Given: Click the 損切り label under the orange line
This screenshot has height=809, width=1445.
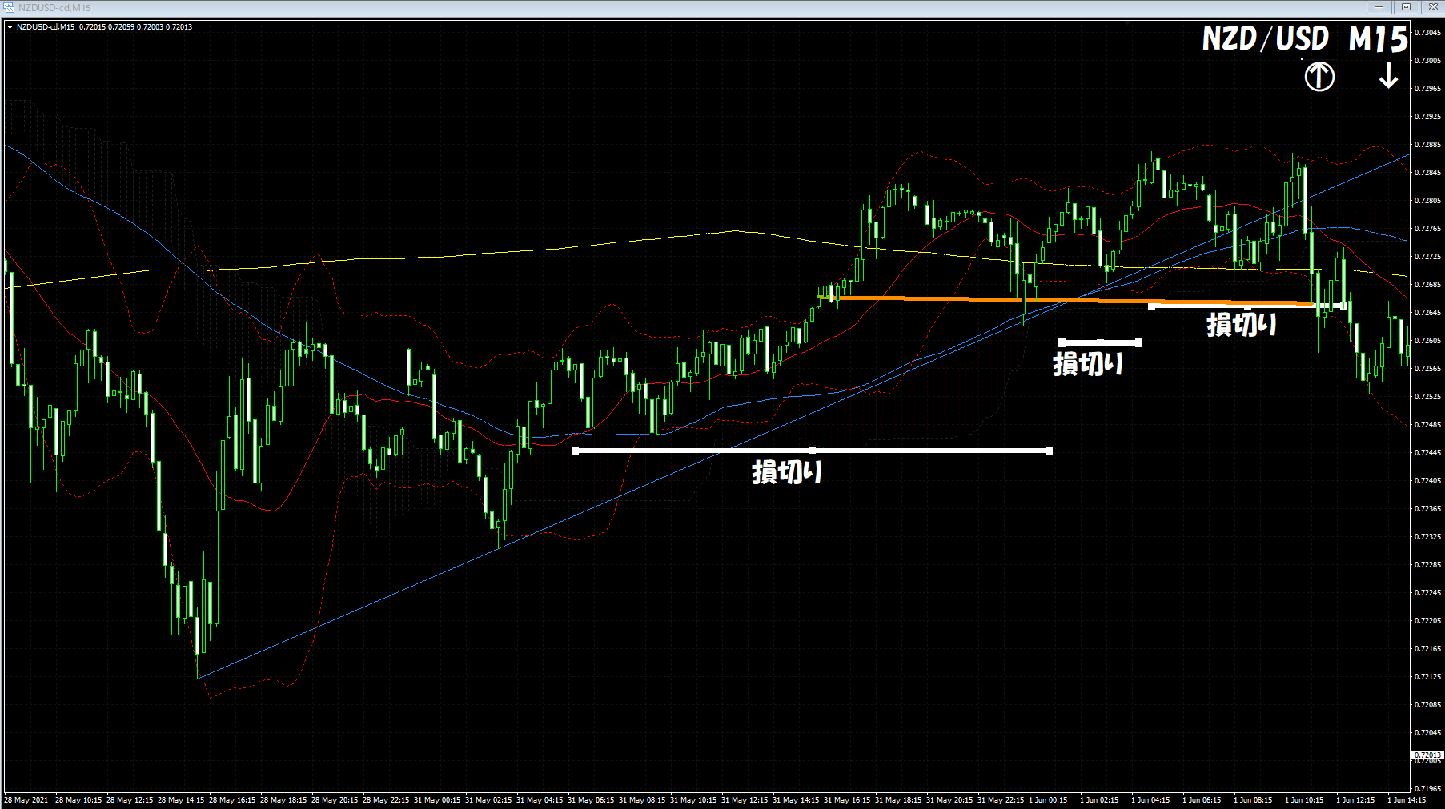Looking at the screenshot, I should coord(1242,324).
